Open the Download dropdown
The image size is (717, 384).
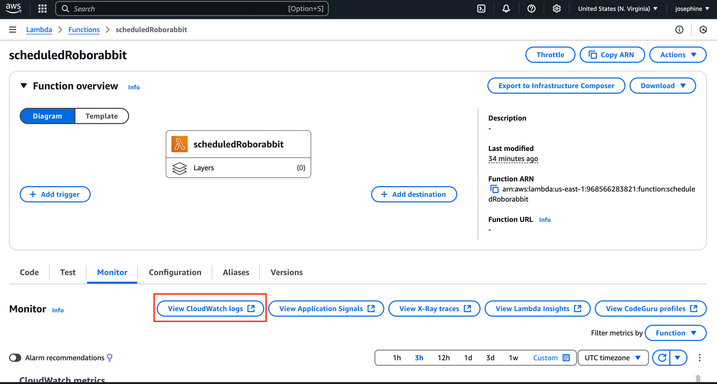[663, 85]
